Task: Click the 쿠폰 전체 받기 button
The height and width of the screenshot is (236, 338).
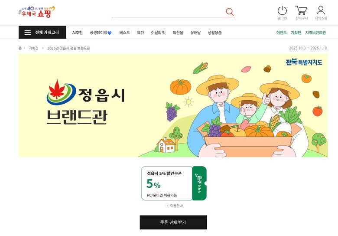Action: tap(173, 222)
